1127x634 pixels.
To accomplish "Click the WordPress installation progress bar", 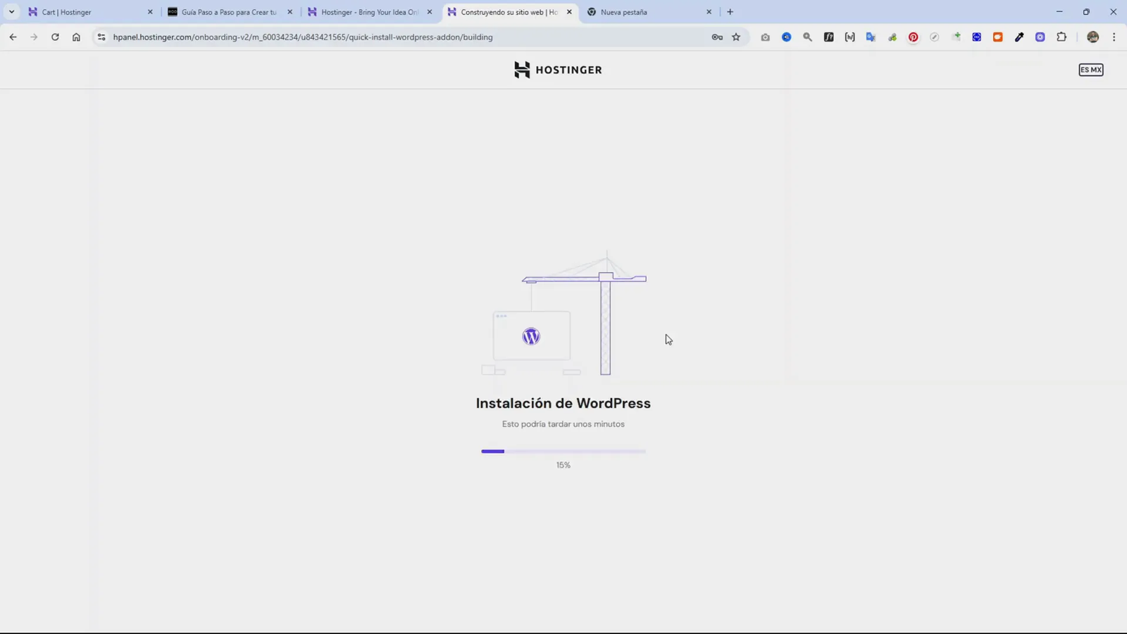I will [563, 451].
